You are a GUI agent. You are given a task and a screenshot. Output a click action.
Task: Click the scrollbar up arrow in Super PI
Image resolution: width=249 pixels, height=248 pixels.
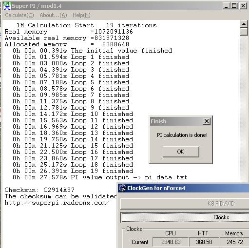click(244, 24)
